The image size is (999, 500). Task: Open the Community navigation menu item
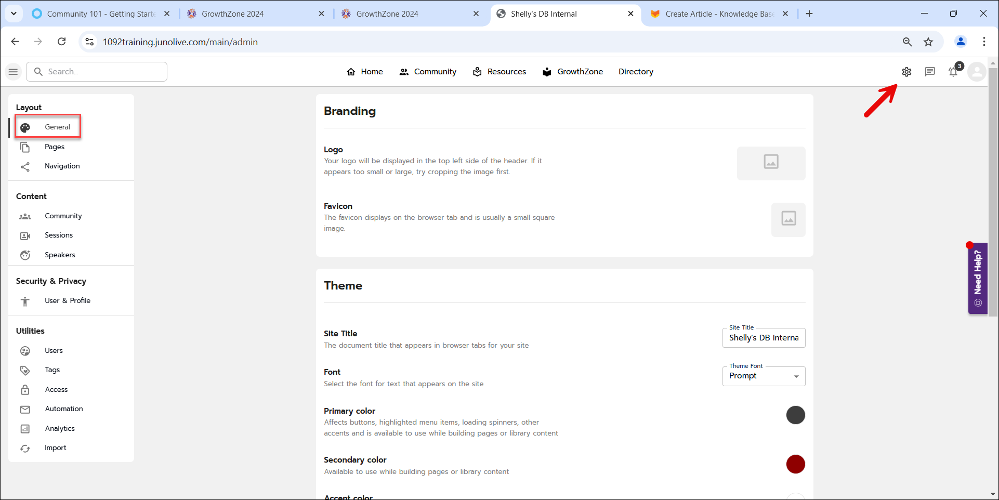click(428, 72)
